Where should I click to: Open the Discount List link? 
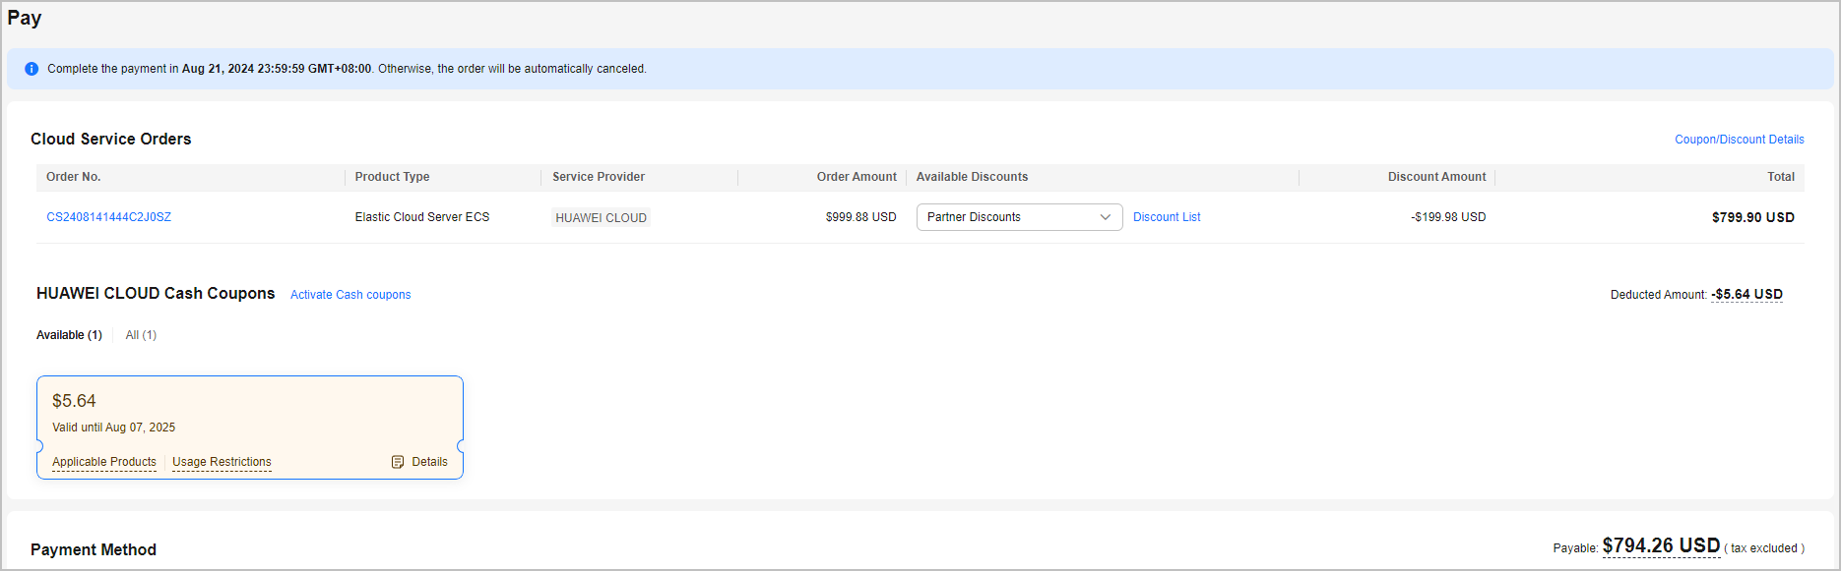[1166, 217]
